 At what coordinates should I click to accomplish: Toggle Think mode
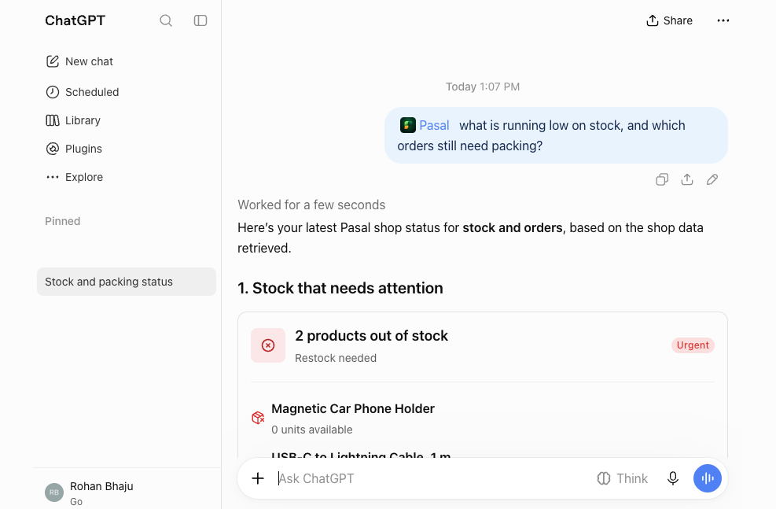[623, 478]
